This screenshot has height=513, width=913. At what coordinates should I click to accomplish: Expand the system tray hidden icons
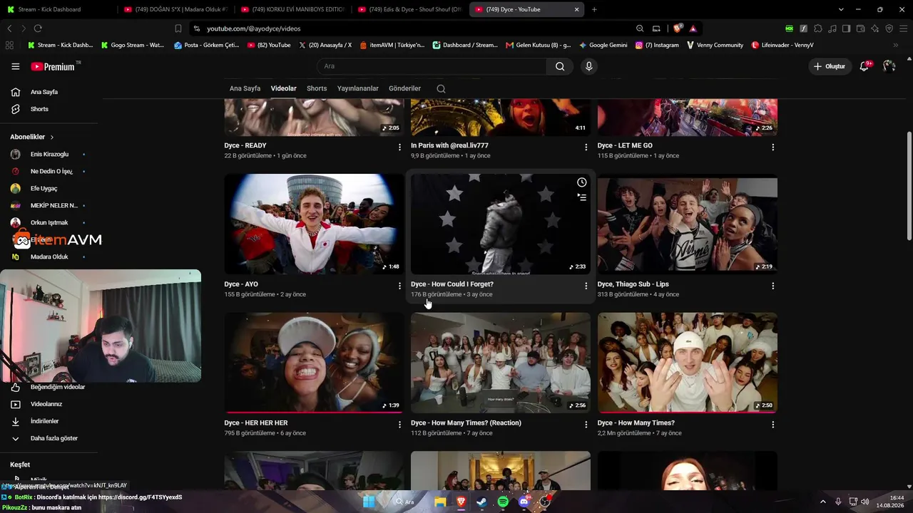[x=823, y=502]
